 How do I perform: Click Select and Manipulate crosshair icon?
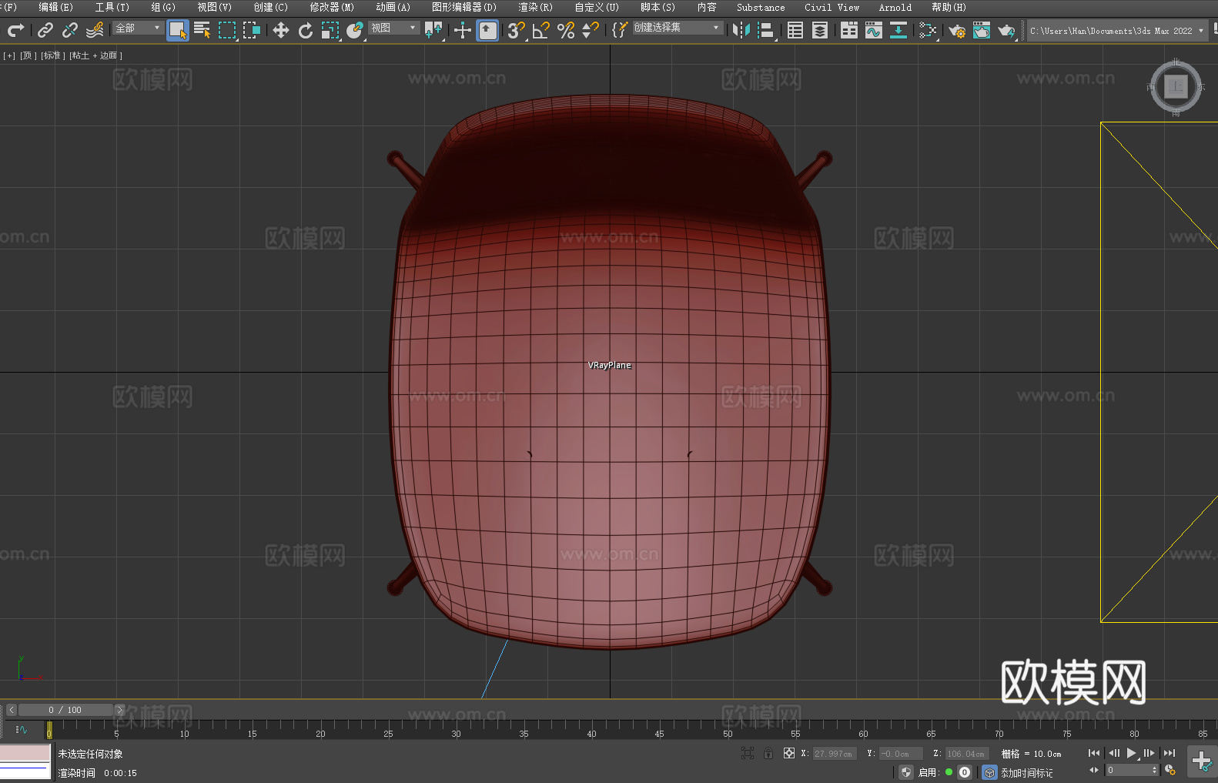click(x=462, y=30)
